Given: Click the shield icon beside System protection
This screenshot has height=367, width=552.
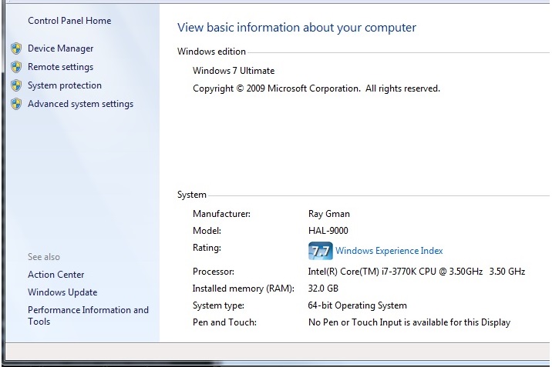Looking at the screenshot, I should click(16, 85).
